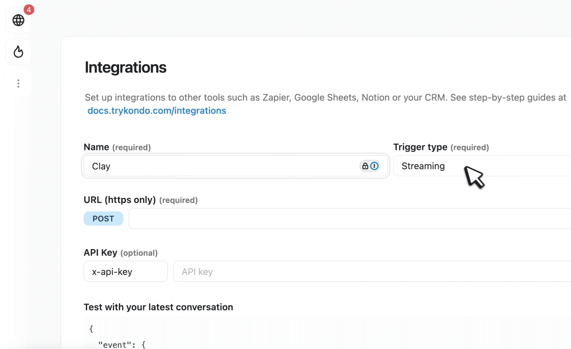
Task: Click the padlock icon in Name field
Action: pyautogui.click(x=365, y=166)
